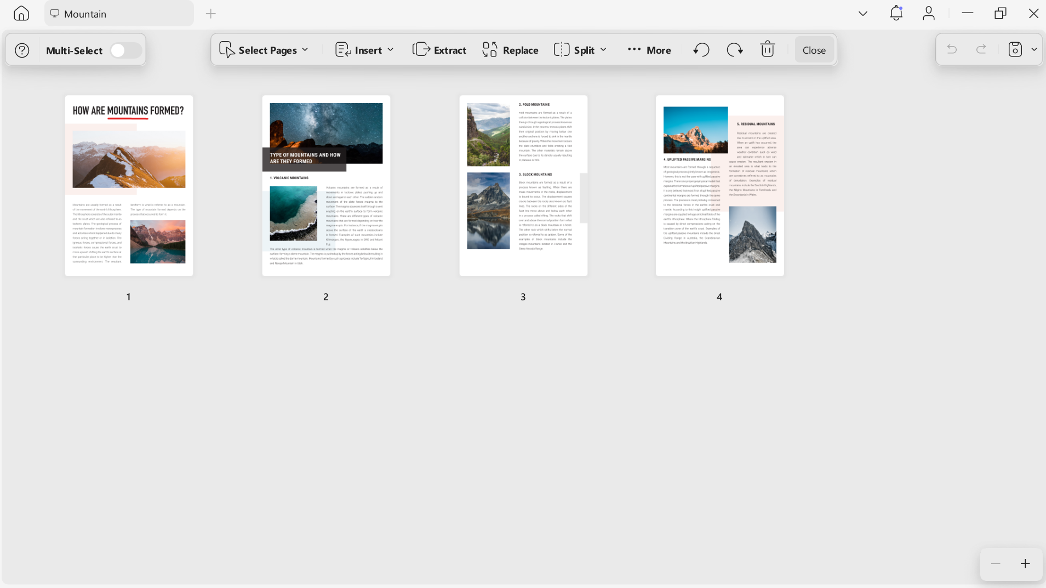Click the save icon
The width and height of the screenshot is (1046, 588).
coord(1015,49)
